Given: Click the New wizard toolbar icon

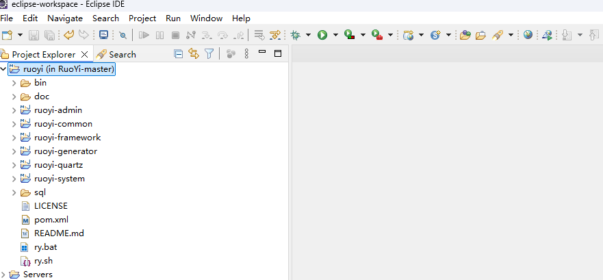Looking at the screenshot, I should [7, 36].
